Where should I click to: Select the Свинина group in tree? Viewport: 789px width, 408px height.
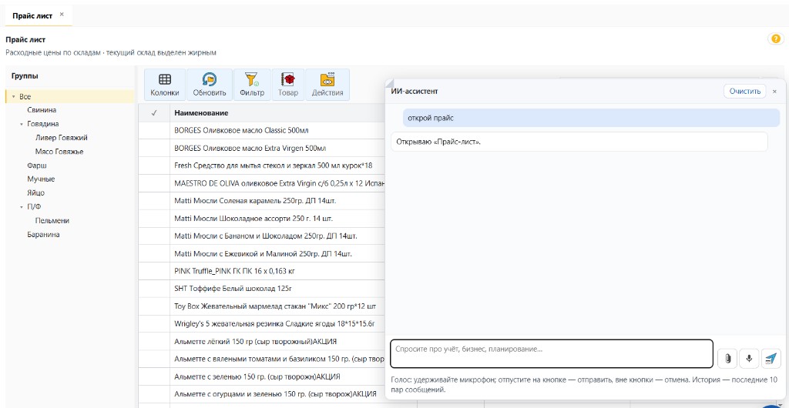[x=42, y=110]
